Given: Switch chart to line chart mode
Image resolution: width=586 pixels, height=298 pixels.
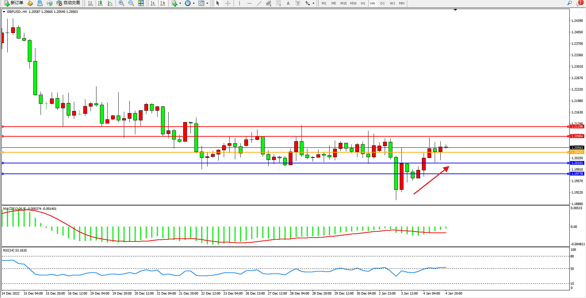Looking at the screenshot, I should click(110, 3).
